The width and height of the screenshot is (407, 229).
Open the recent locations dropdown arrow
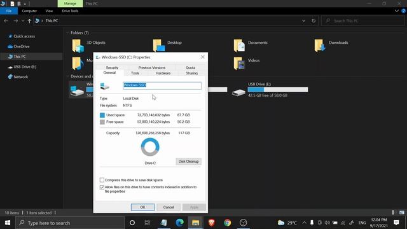(23, 21)
